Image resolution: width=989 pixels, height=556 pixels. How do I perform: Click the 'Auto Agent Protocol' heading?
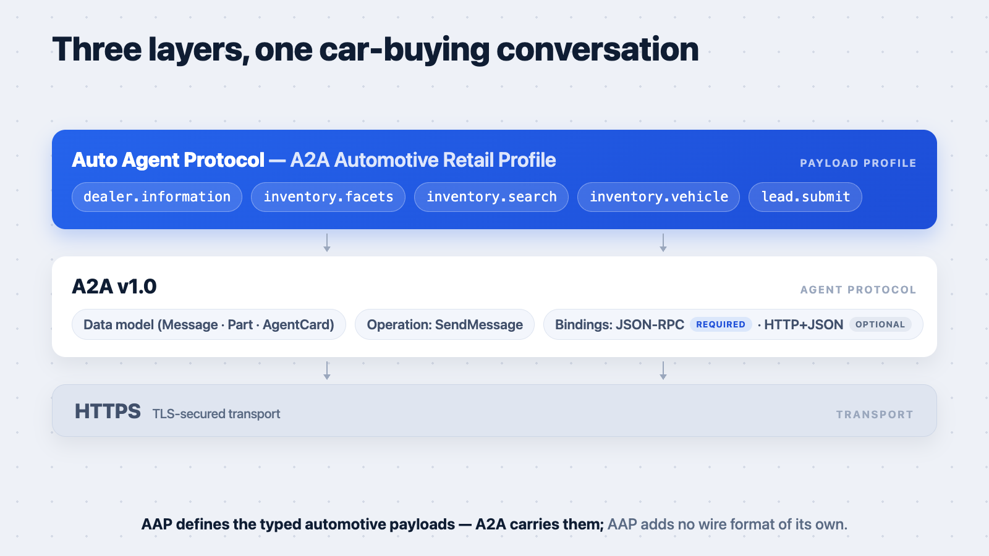pos(168,160)
